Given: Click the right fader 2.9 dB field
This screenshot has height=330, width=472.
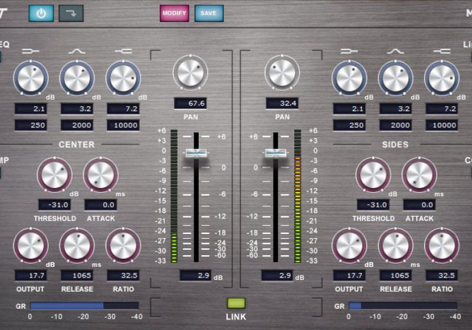Looking at the screenshot, I should (277, 275).
